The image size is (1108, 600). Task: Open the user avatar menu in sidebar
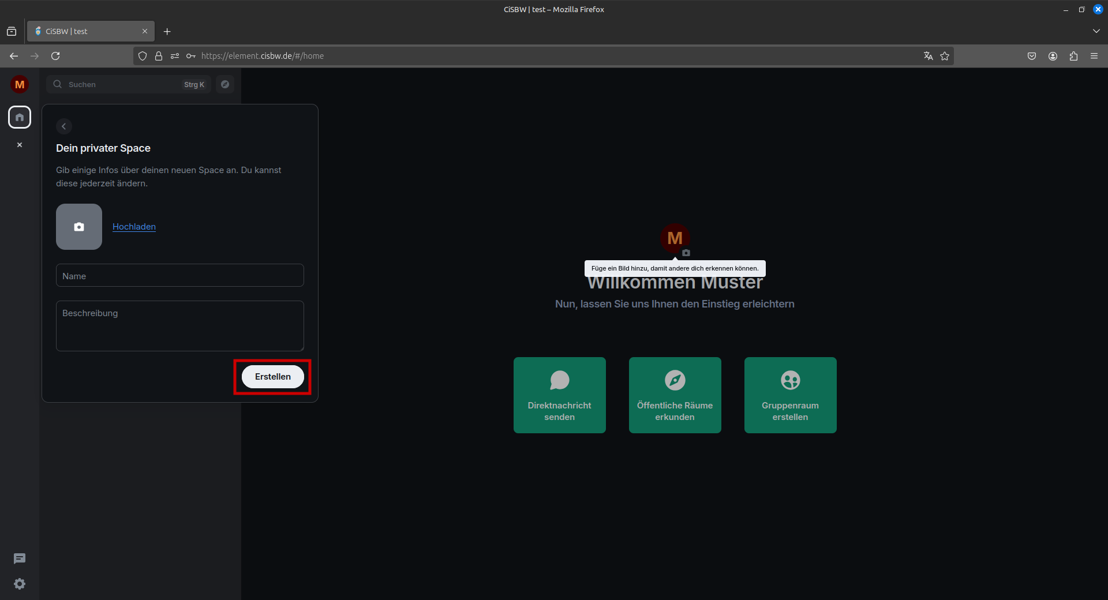(20, 85)
